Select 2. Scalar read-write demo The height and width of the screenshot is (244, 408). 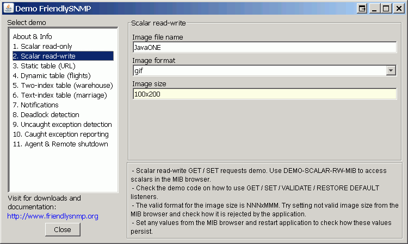pyautogui.click(x=63, y=56)
